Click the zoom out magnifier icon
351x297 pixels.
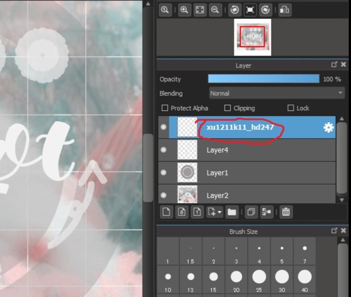[215, 10]
